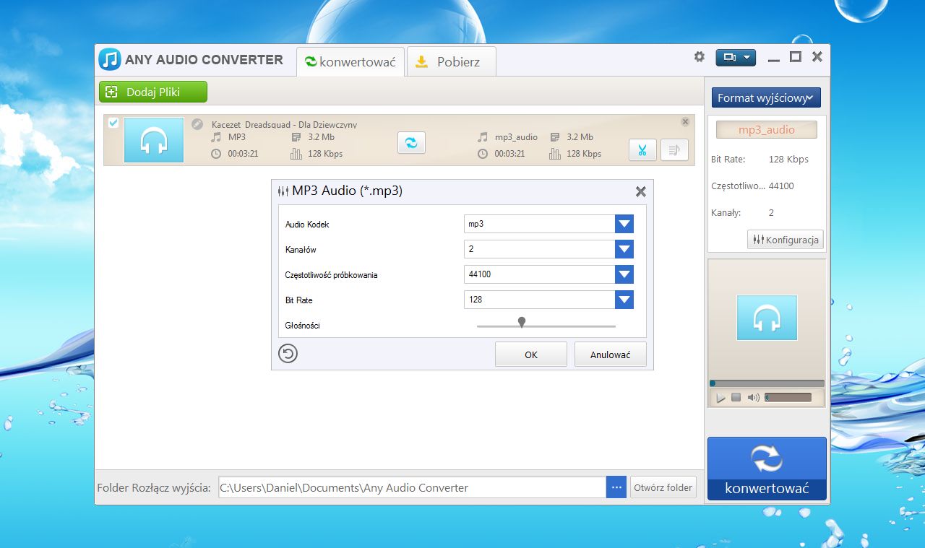The width and height of the screenshot is (925, 548).
Task: Click the mp3 codec value field
Action: click(540, 224)
